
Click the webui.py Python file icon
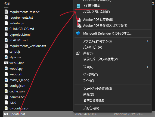click(6, 68)
